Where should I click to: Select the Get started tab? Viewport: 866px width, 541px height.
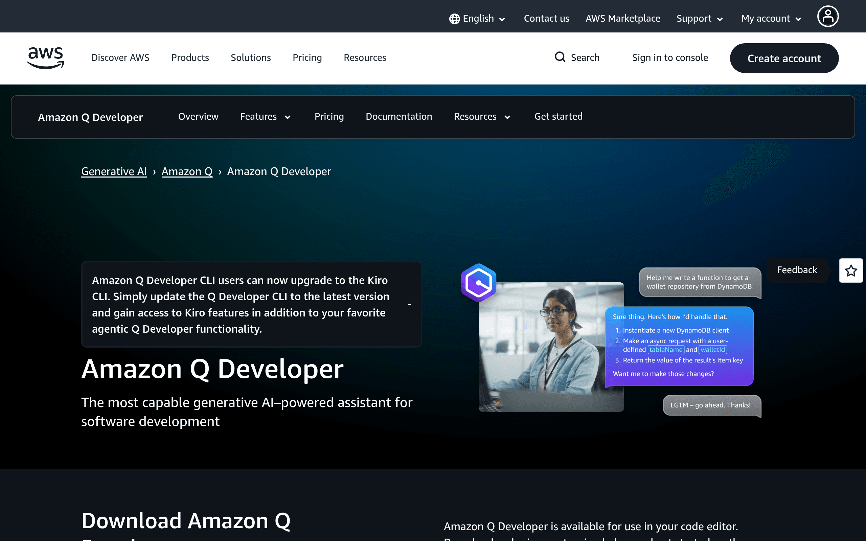click(x=559, y=117)
